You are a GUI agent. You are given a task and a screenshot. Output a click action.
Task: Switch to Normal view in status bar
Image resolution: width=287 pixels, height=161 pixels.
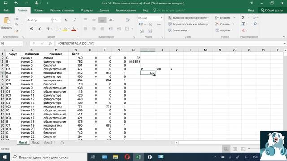point(226,149)
